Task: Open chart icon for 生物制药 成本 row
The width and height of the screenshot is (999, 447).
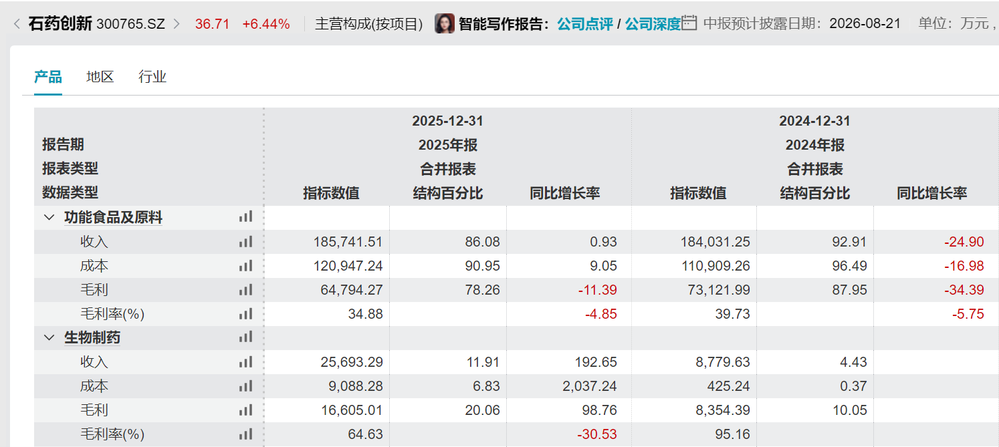Action: (245, 386)
